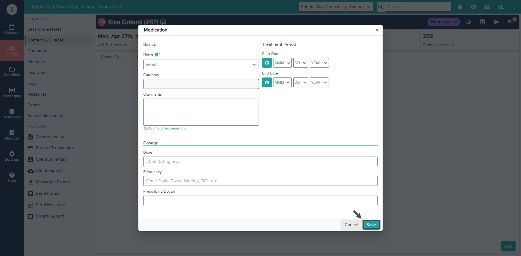The height and width of the screenshot is (256, 521).
Task: Open Forms navigation item
Action: (33, 105)
